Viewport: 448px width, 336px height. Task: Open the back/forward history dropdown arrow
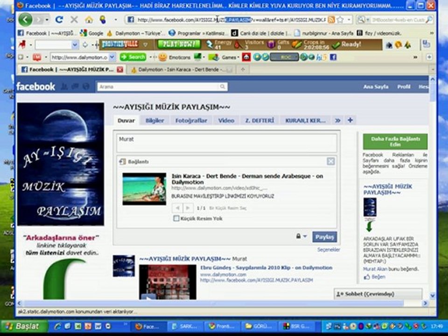pos(47,20)
